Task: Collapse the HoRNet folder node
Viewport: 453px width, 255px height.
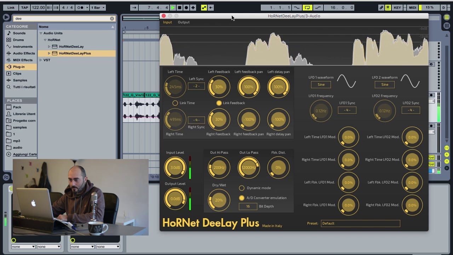Action: click(x=45, y=40)
